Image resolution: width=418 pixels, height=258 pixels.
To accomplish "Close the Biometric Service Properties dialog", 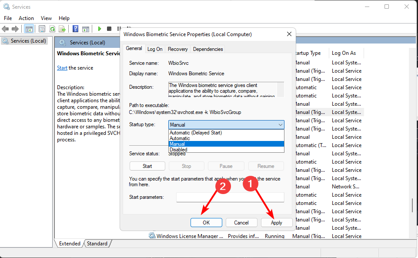I will [289, 34].
